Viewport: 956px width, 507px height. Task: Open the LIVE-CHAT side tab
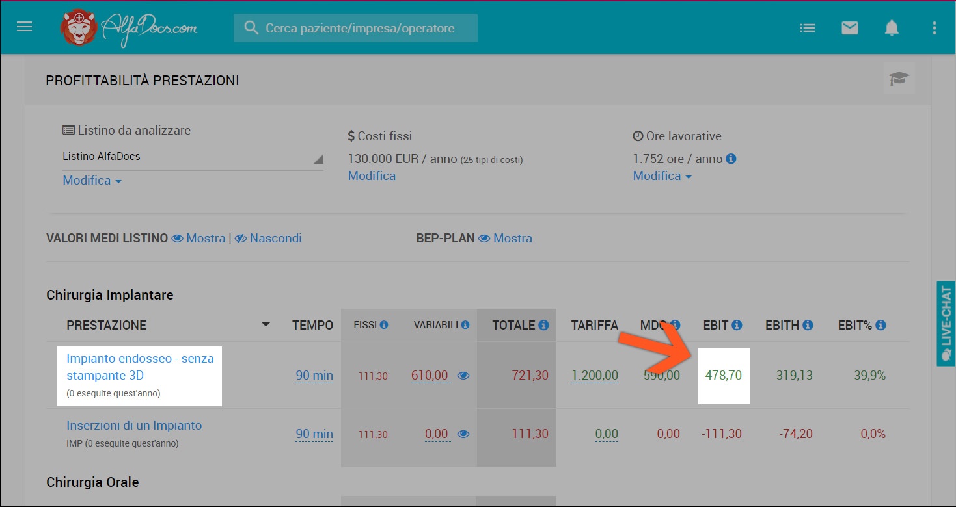[x=946, y=324]
